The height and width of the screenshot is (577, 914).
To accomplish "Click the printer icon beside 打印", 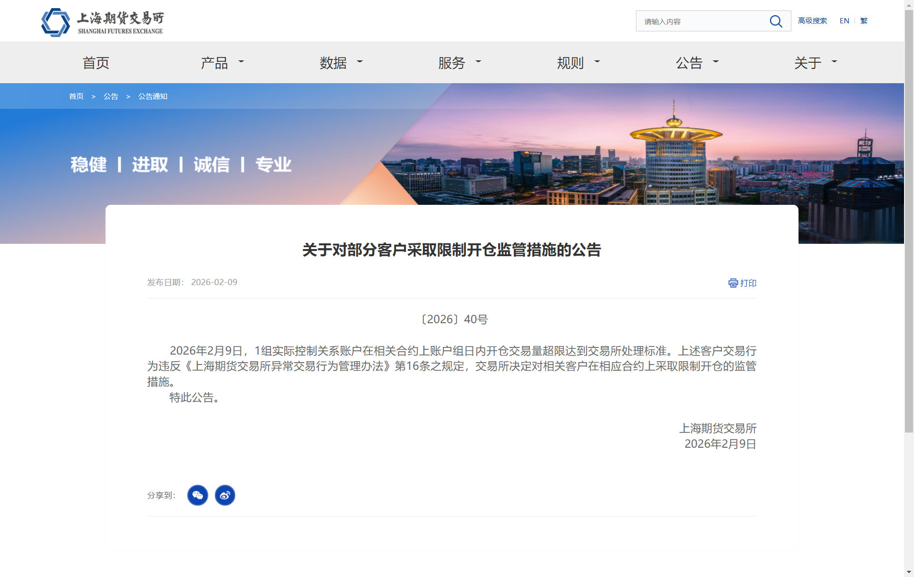I will coord(733,283).
